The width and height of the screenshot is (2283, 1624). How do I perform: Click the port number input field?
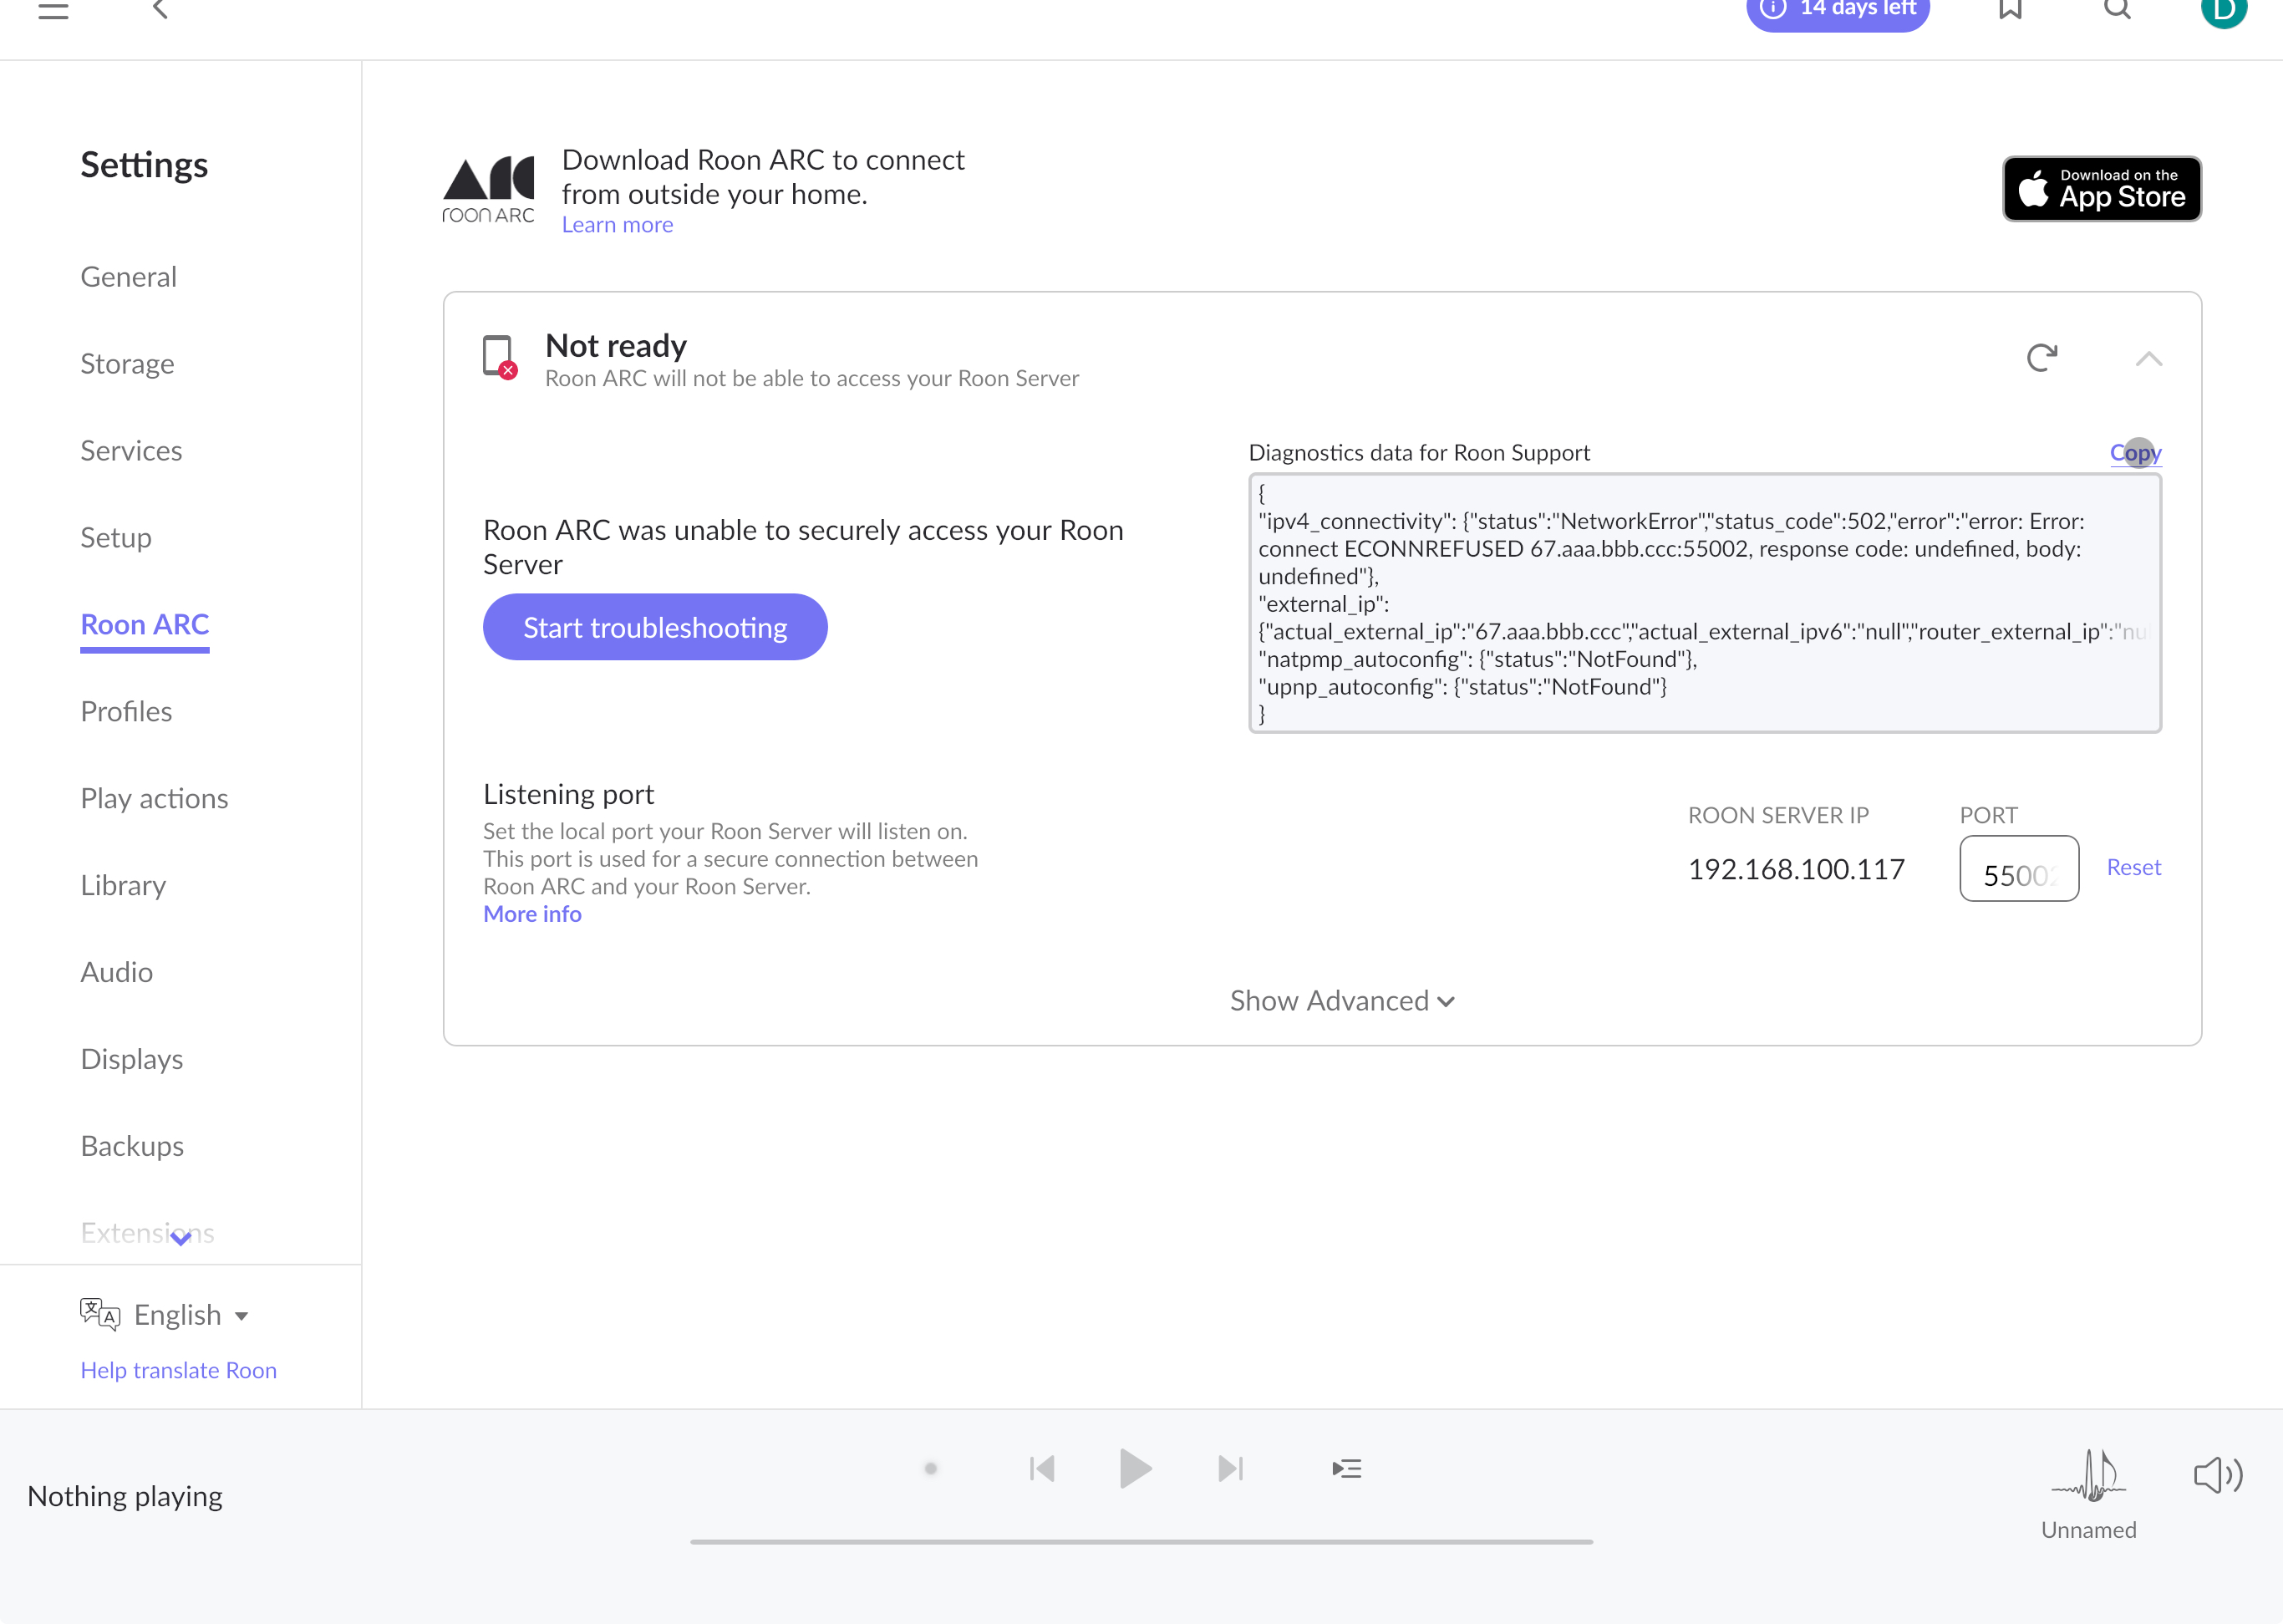[2019, 868]
